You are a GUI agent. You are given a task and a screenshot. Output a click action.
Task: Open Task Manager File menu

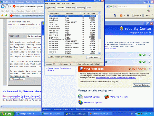pos(46,3)
